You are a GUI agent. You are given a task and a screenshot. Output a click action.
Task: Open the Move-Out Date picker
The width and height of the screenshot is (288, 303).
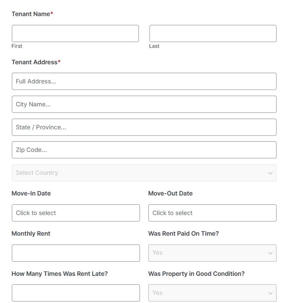(212, 213)
